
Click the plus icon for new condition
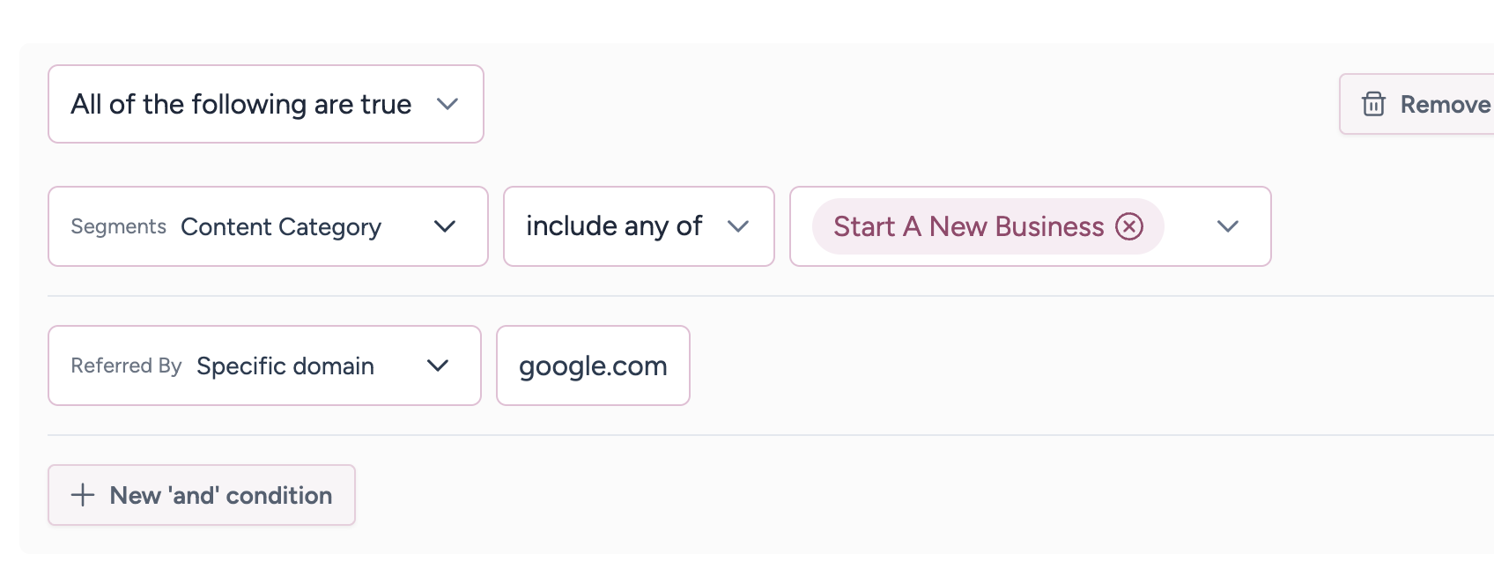[x=83, y=495]
